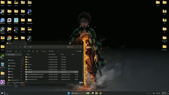Select the skinchanger folder on desktop
Image resolution: width=169 pixels, height=95 pixels.
tap(30, 21)
